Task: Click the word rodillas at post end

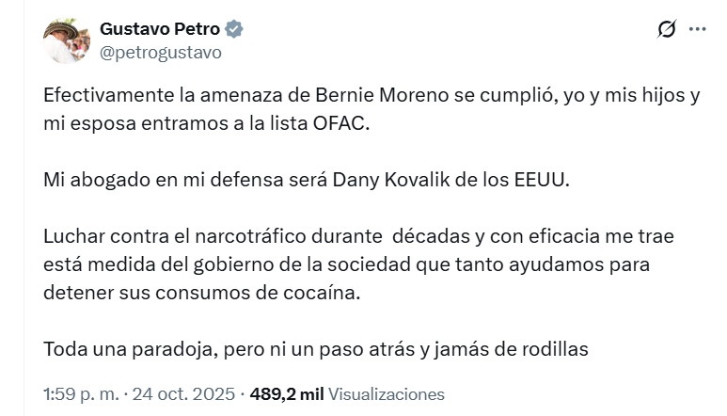Action: [553, 349]
